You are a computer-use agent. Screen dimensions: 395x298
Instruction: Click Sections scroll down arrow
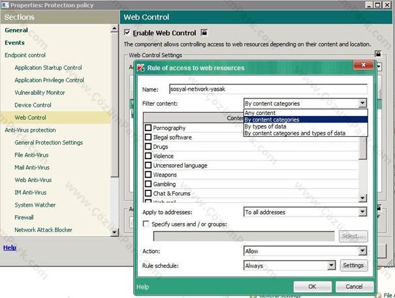pyautogui.click(x=114, y=232)
